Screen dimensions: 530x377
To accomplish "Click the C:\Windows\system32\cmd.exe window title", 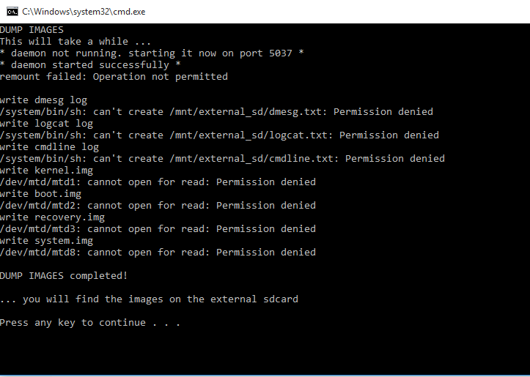I will [84, 12].
